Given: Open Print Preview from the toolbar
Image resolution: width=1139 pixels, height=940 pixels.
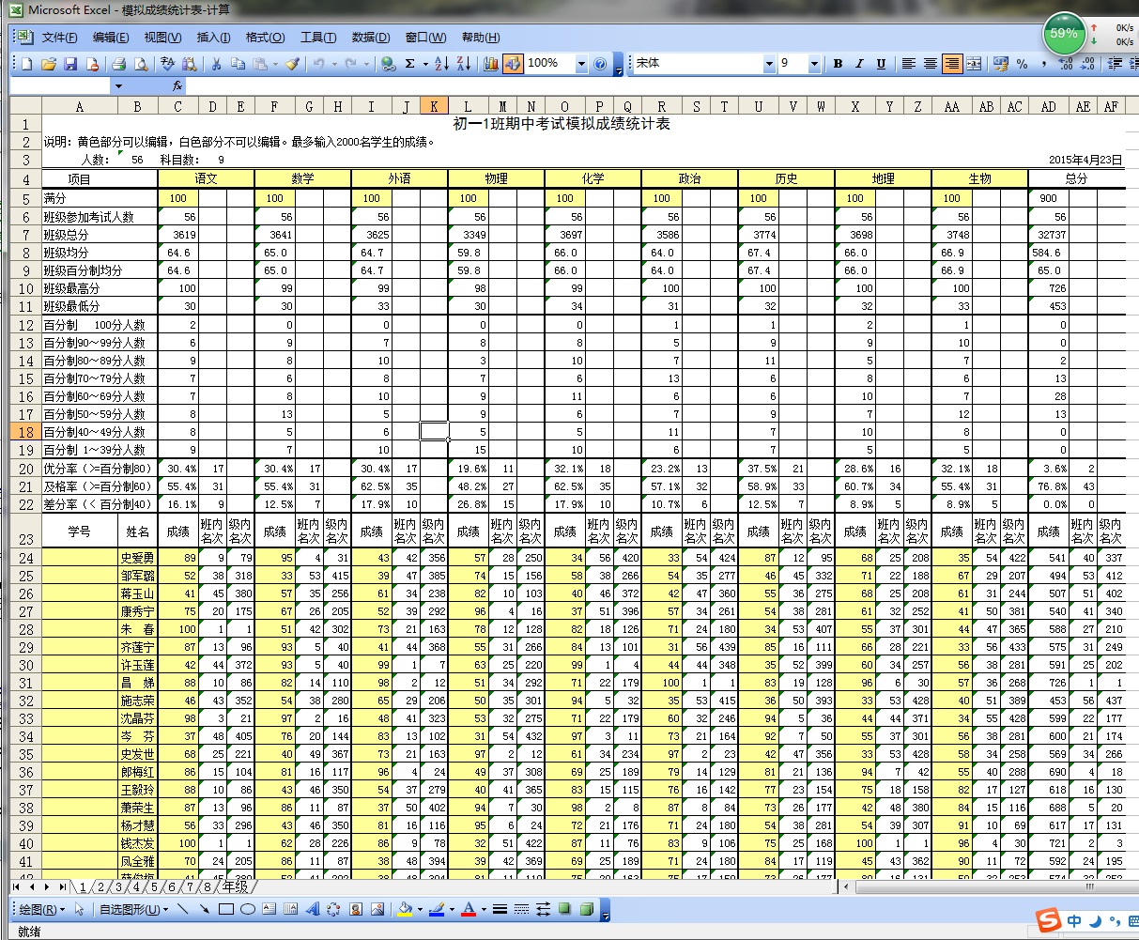Looking at the screenshot, I should coord(141,64).
